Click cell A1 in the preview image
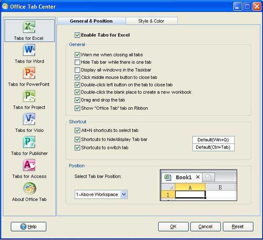Image resolution: width=263 pixels, height=240 pixels. pyautogui.click(x=190, y=195)
